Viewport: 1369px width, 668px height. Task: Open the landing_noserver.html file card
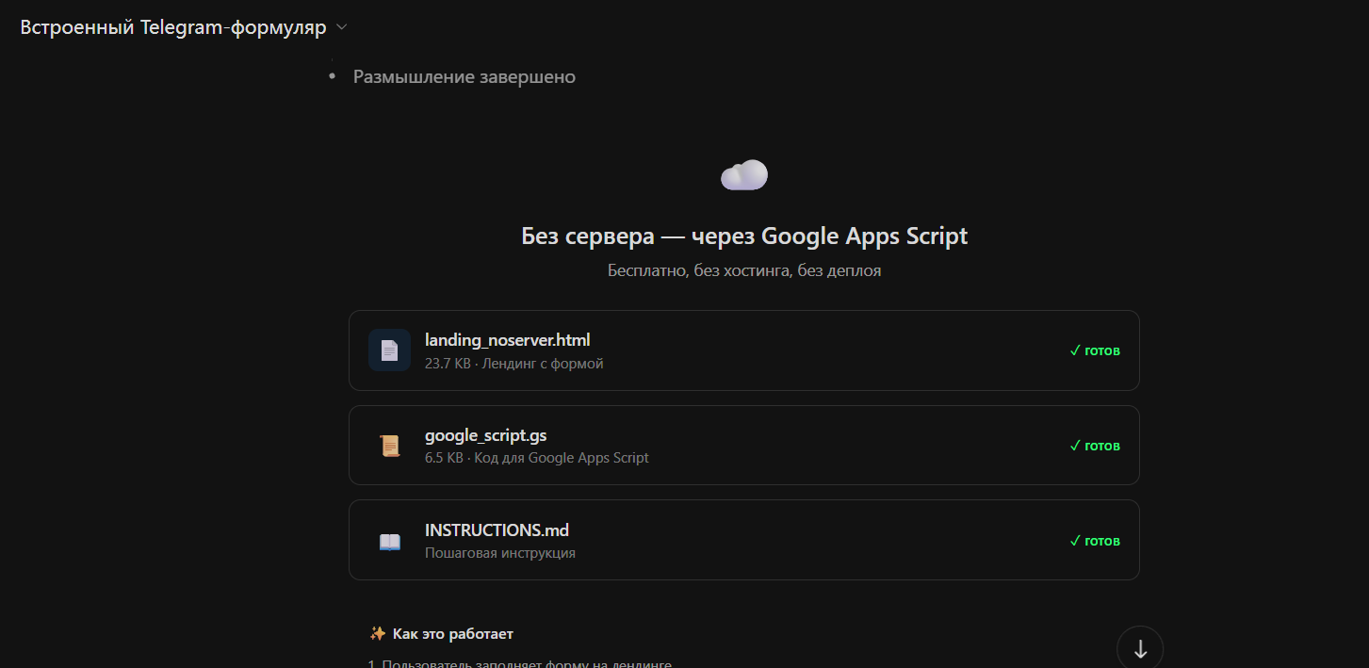[743, 350]
